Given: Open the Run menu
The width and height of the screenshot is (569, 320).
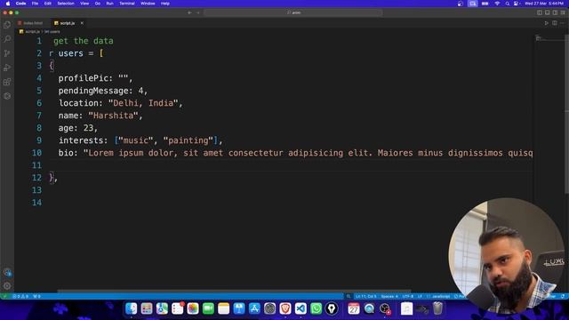Looking at the screenshot, I should point(109,4).
